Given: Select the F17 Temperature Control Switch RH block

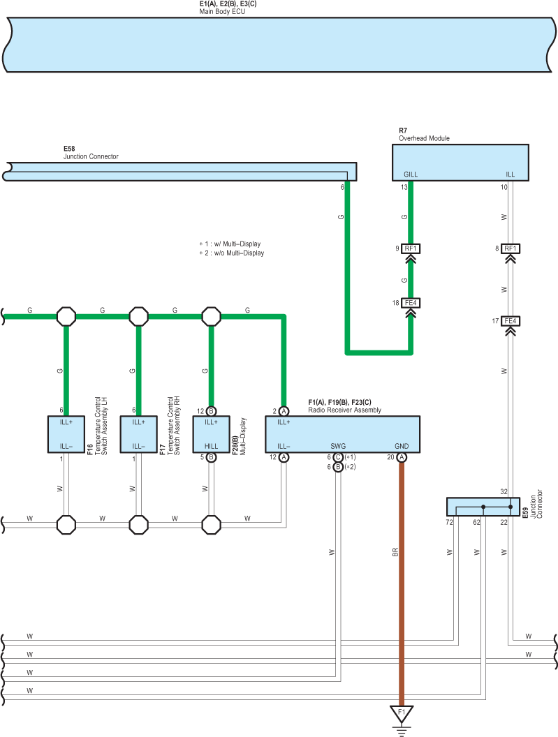Looking at the screenshot, I should [x=139, y=434].
